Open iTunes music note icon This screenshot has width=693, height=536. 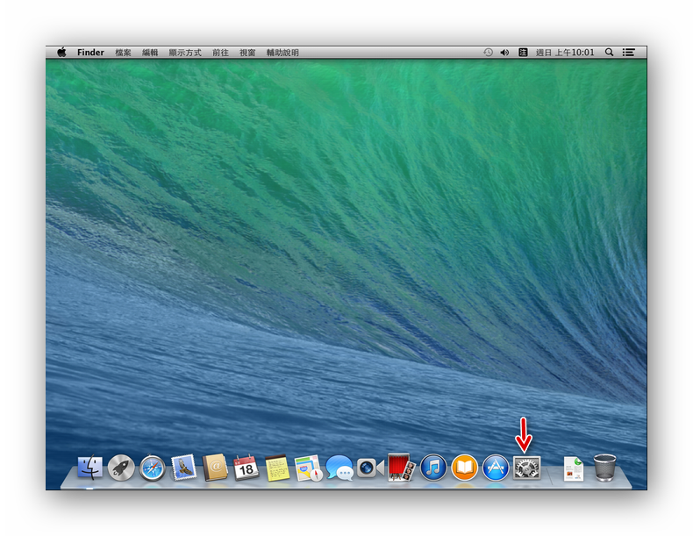433,468
